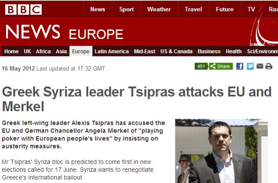Click the green Share button

221,66
